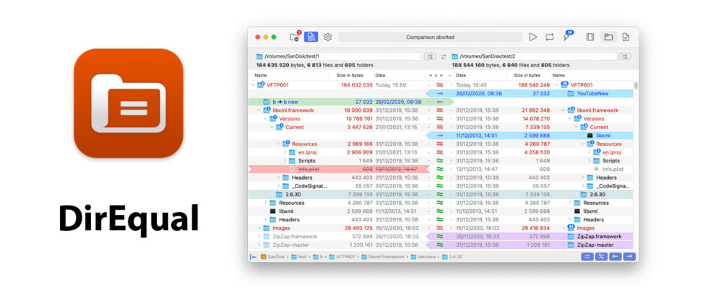Select the right YouTubeNew folder row

pos(530,93)
